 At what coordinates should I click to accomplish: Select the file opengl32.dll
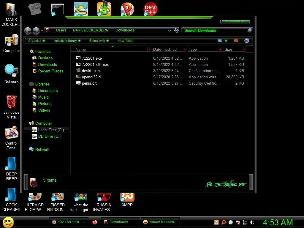[92, 77]
